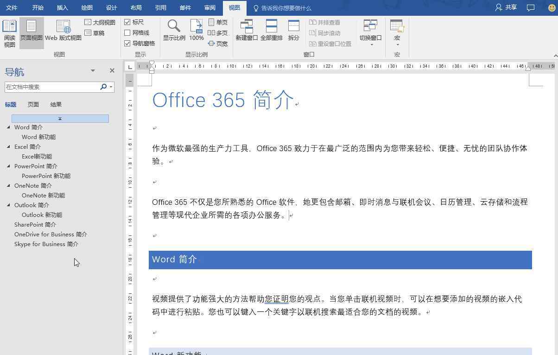Image resolution: width=558 pixels, height=355 pixels.
Task: Set zoom to 100% icon
Action: (x=196, y=27)
